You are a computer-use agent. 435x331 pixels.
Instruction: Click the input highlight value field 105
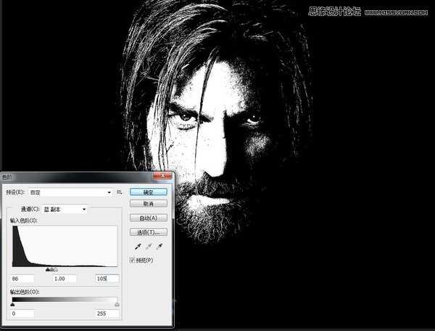click(x=107, y=279)
